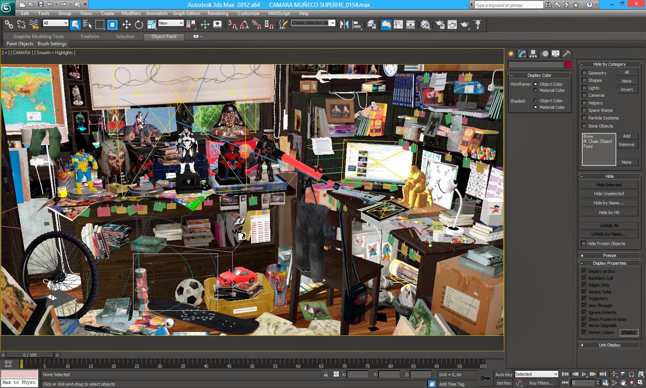Click the Maximize Viewport Toggle icon
Screen dimensions: 646x388
641,383
